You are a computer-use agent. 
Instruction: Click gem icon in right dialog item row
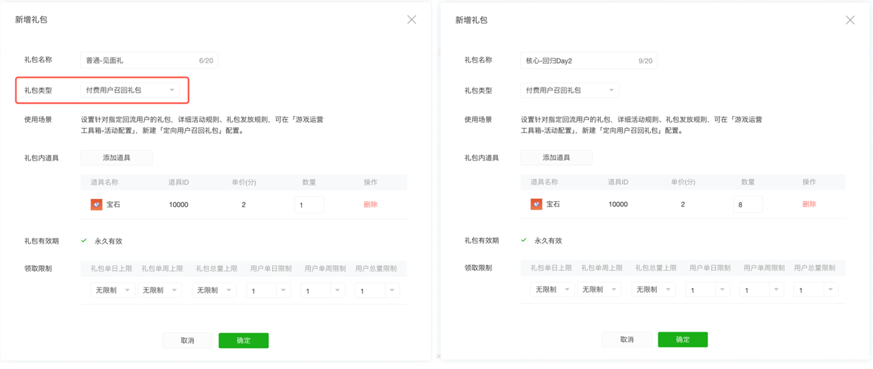point(536,204)
